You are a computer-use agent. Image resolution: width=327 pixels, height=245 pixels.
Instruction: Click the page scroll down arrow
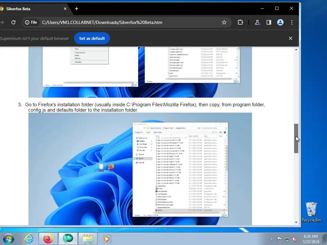click(296, 222)
